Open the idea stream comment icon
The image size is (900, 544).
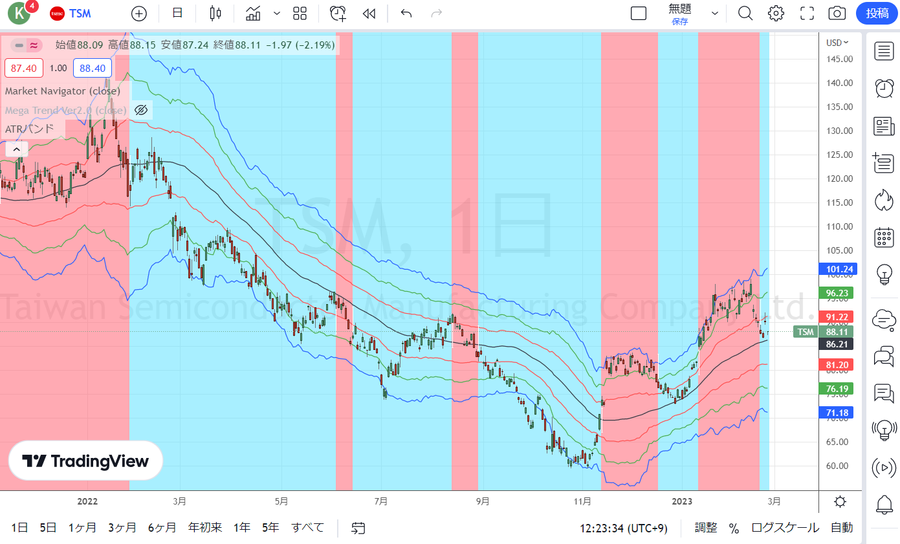click(884, 393)
